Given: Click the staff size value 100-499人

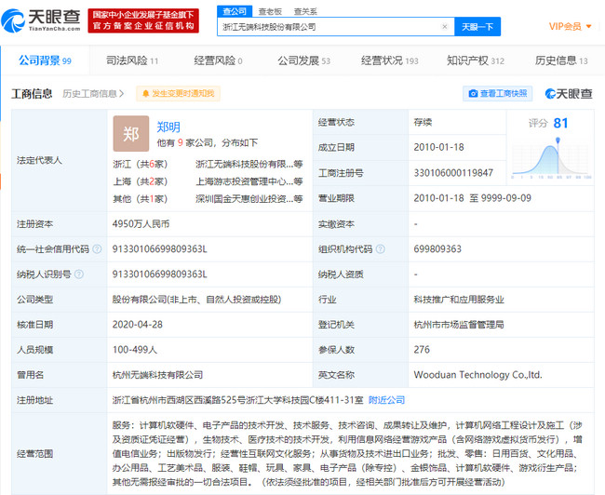Looking at the screenshot, I should [x=135, y=350].
